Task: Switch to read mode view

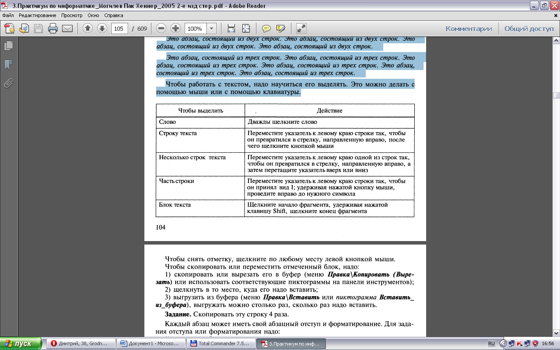Action: click(x=301, y=28)
